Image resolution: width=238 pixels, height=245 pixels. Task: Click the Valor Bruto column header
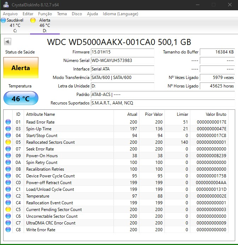pyautogui.click(x=209, y=114)
